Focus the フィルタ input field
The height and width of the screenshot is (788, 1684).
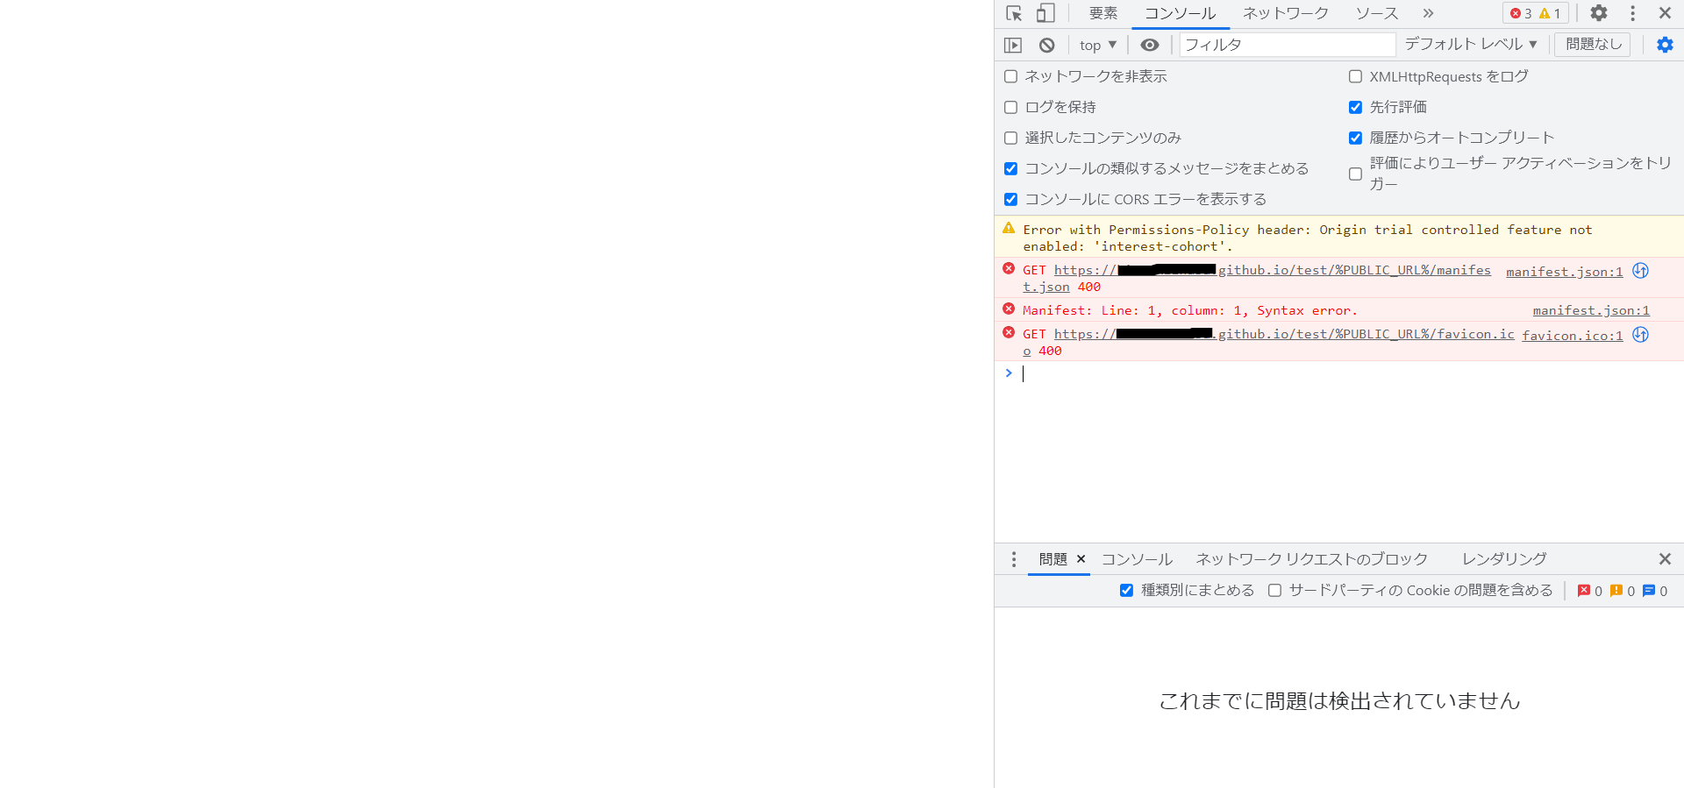pyautogui.click(x=1288, y=45)
